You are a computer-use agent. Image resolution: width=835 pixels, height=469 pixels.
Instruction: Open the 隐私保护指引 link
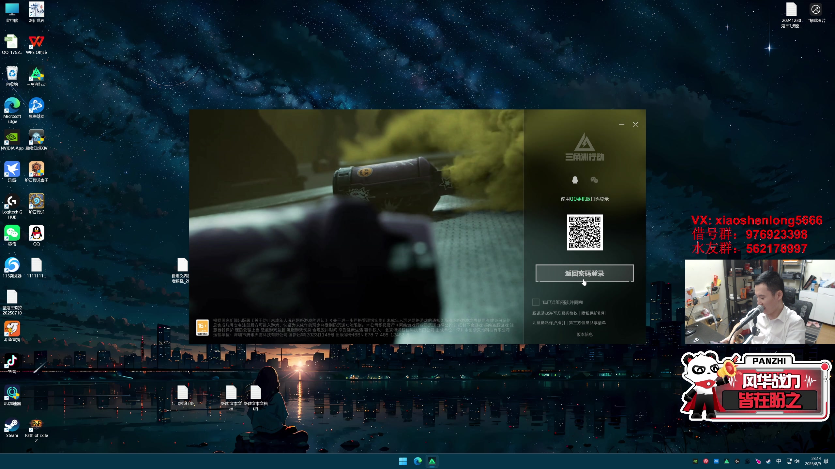593,313
